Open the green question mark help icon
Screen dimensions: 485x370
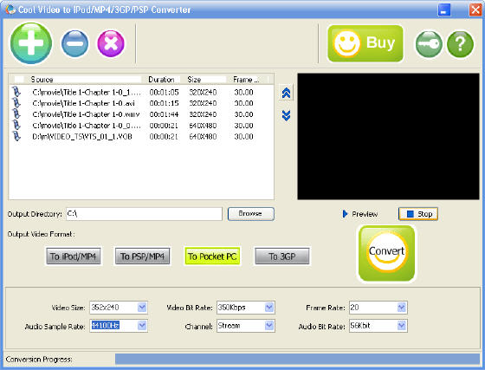click(x=460, y=44)
